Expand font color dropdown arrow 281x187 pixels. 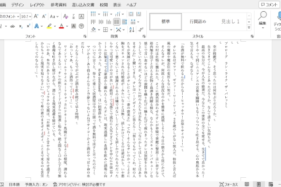tap(67, 26)
